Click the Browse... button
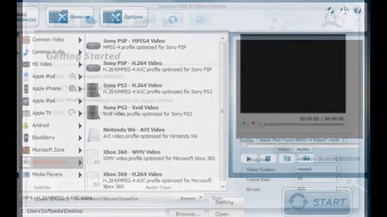 [187, 214]
